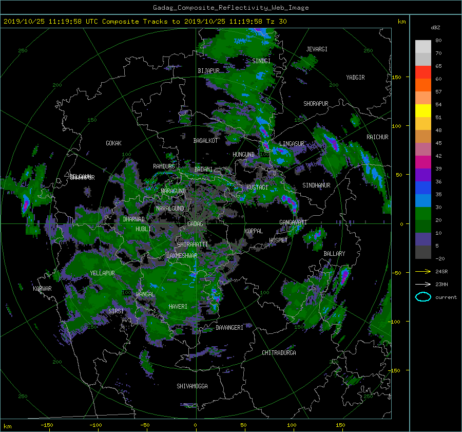Viewport: 462px width, 432px height.
Task: Click the -20 value on dBZ scale
Action: (x=440, y=258)
